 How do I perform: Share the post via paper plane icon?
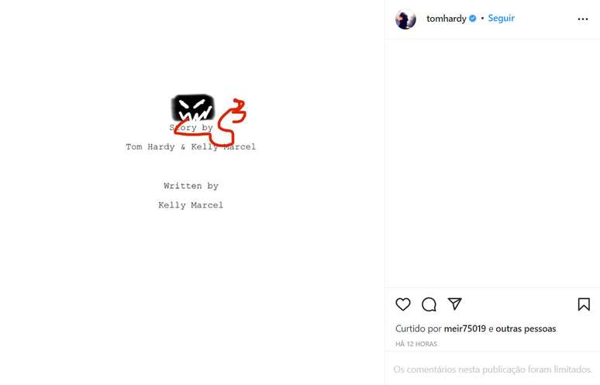(x=455, y=304)
